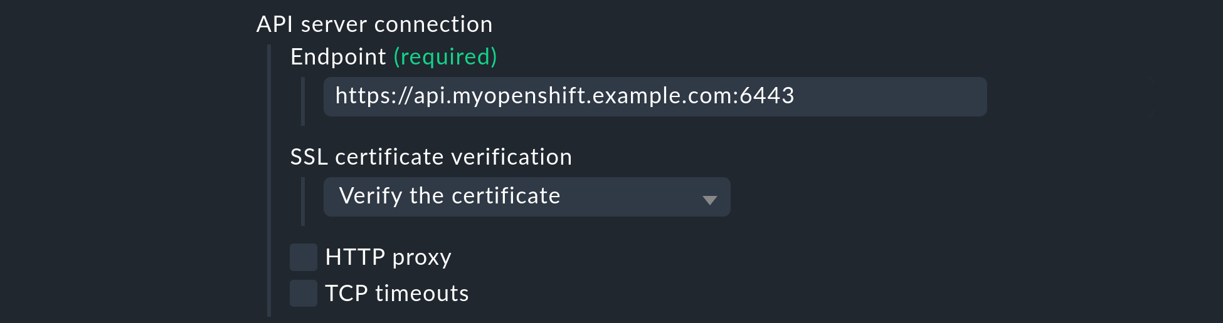Click the Endpoint label
The height and width of the screenshot is (323, 1223).
pos(338,57)
